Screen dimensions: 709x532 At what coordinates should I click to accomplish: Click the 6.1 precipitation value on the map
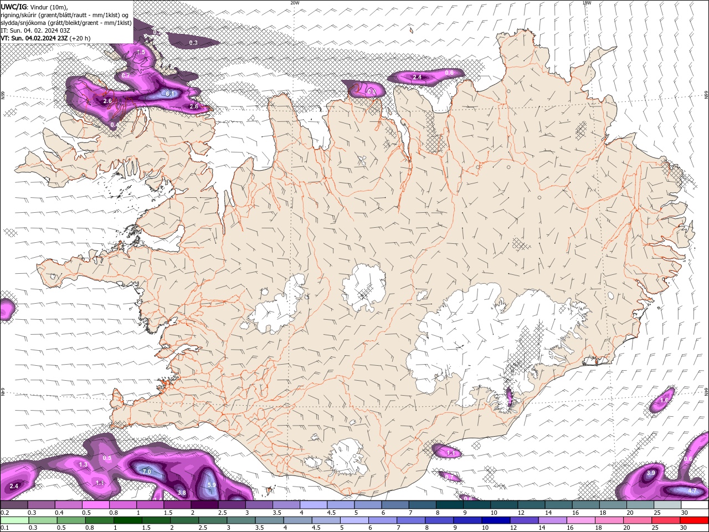pyautogui.click(x=170, y=94)
